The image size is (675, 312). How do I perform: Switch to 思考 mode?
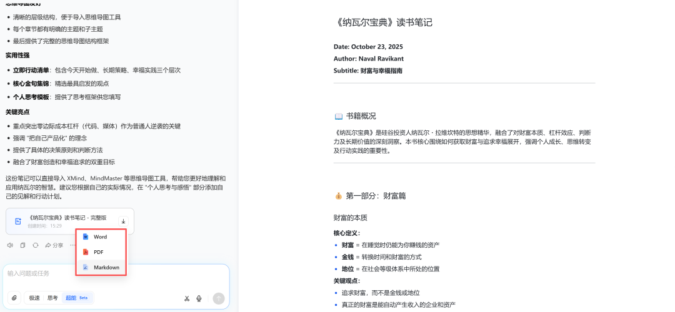(52, 298)
